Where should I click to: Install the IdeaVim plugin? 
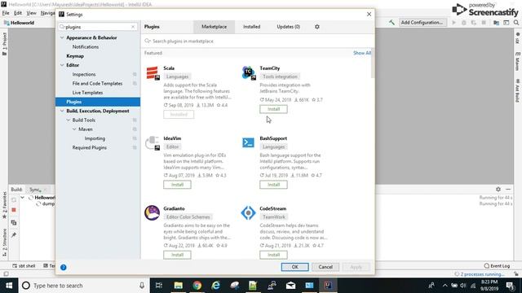[177, 185]
